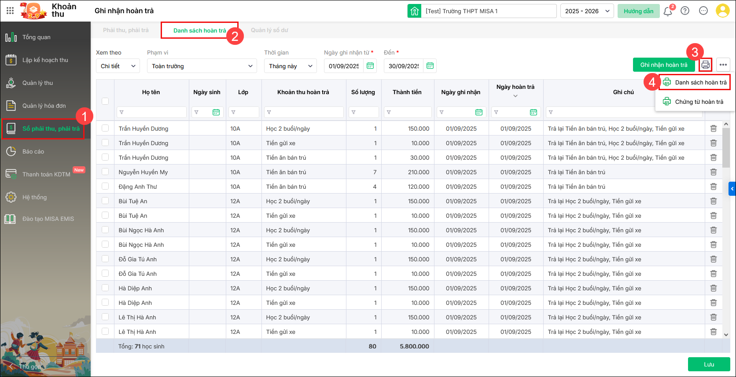The width and height of the screenshot is (736, 377).
Task: Click the help question mark icon
Action: tap(685, 11)
